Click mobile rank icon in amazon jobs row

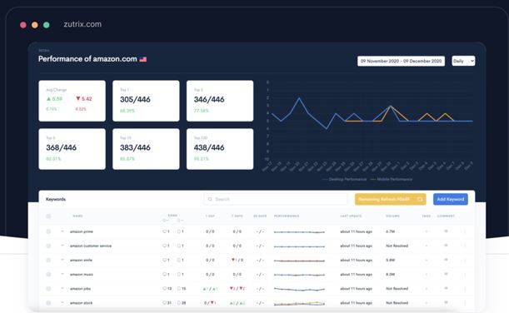coord(178,289)
